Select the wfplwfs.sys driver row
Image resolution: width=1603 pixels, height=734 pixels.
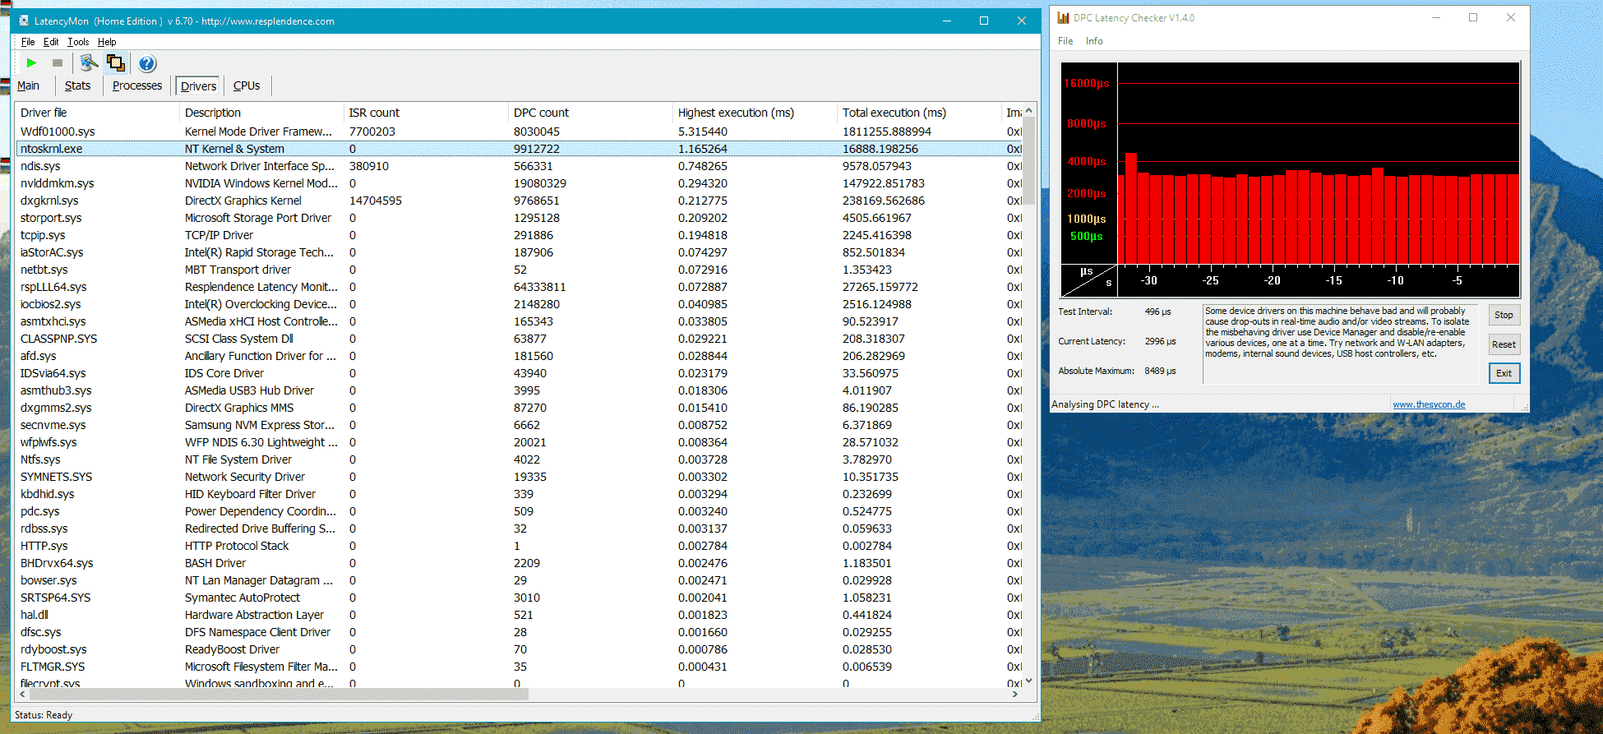point(519,442)
